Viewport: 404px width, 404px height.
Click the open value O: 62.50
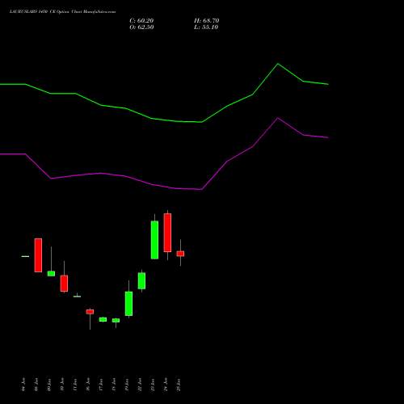[x=141, y=27]
